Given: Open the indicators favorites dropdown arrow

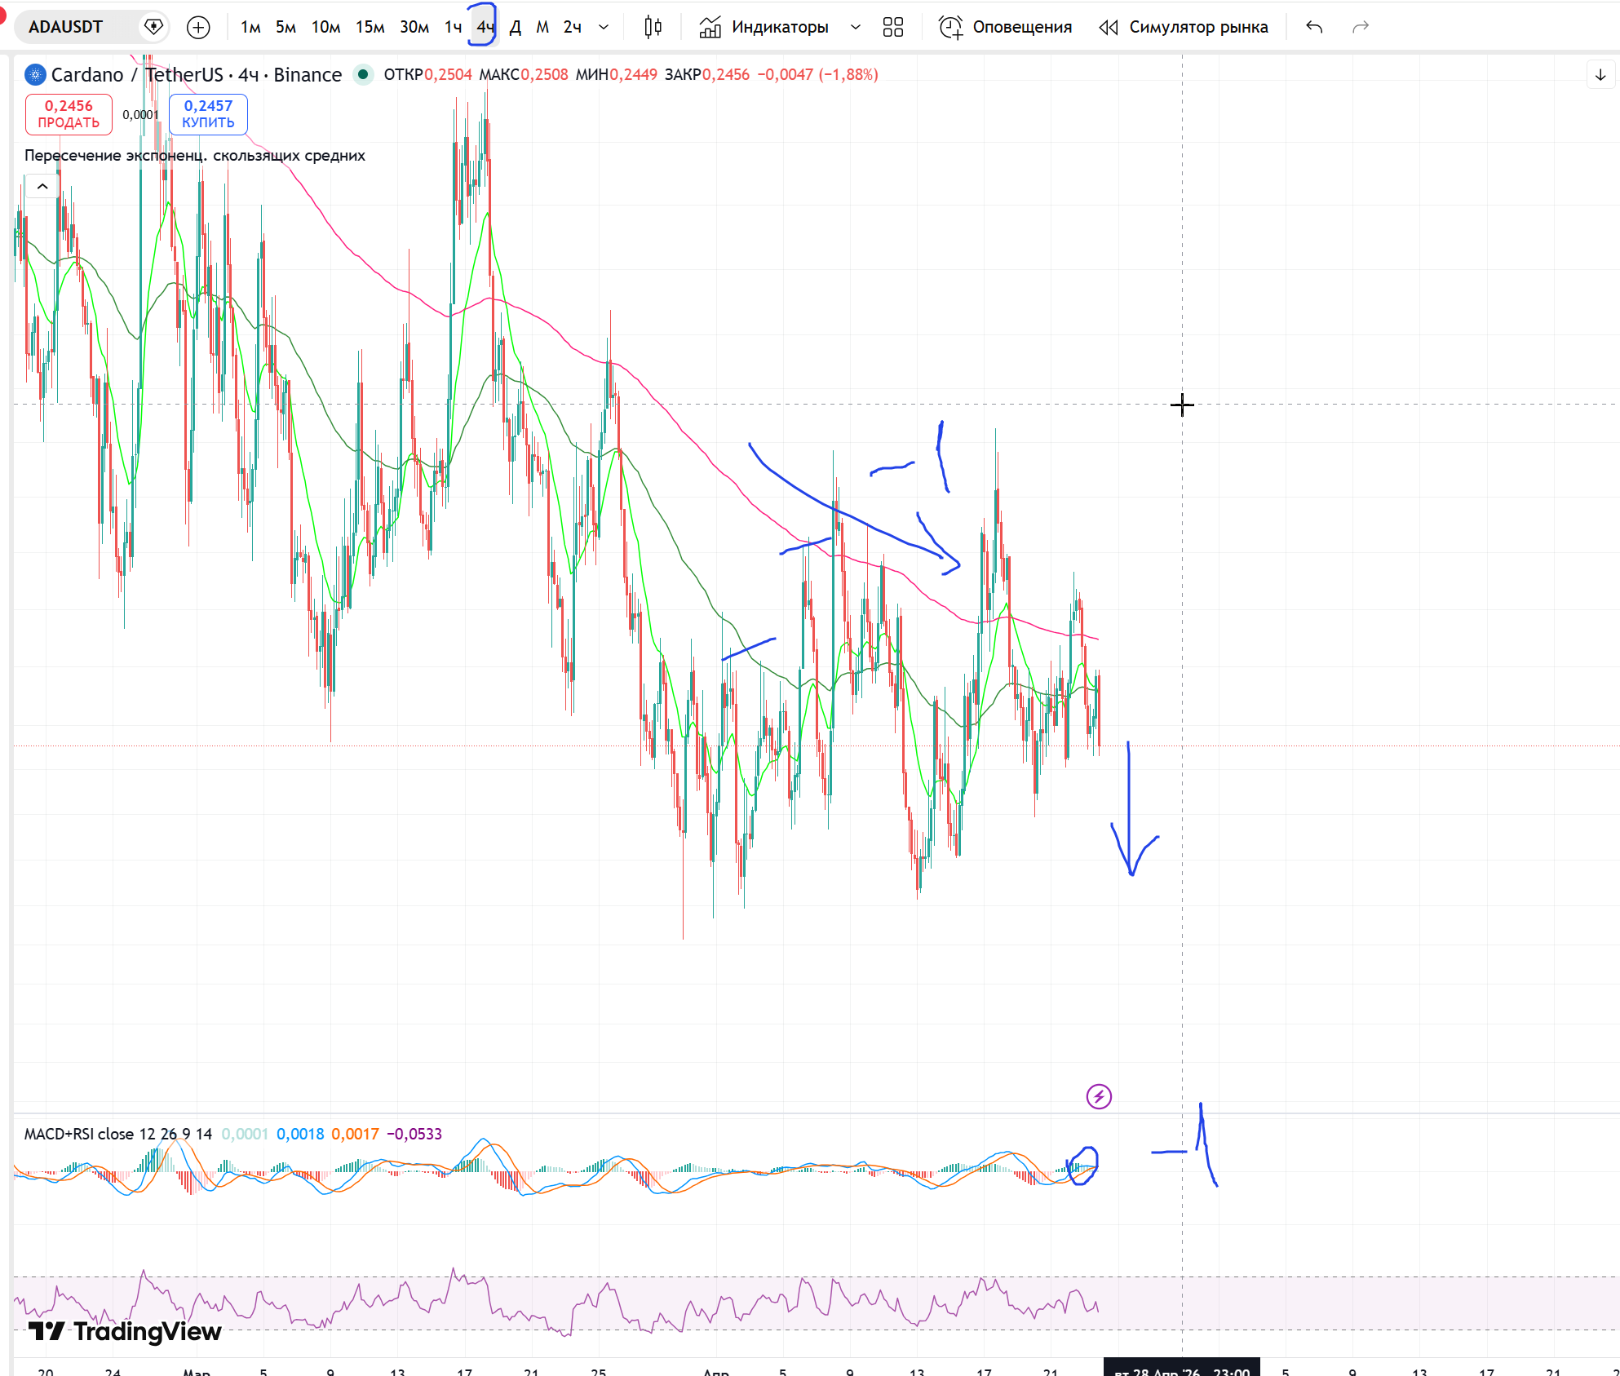Looking at the screenshot, I should [x=855, y=27].
